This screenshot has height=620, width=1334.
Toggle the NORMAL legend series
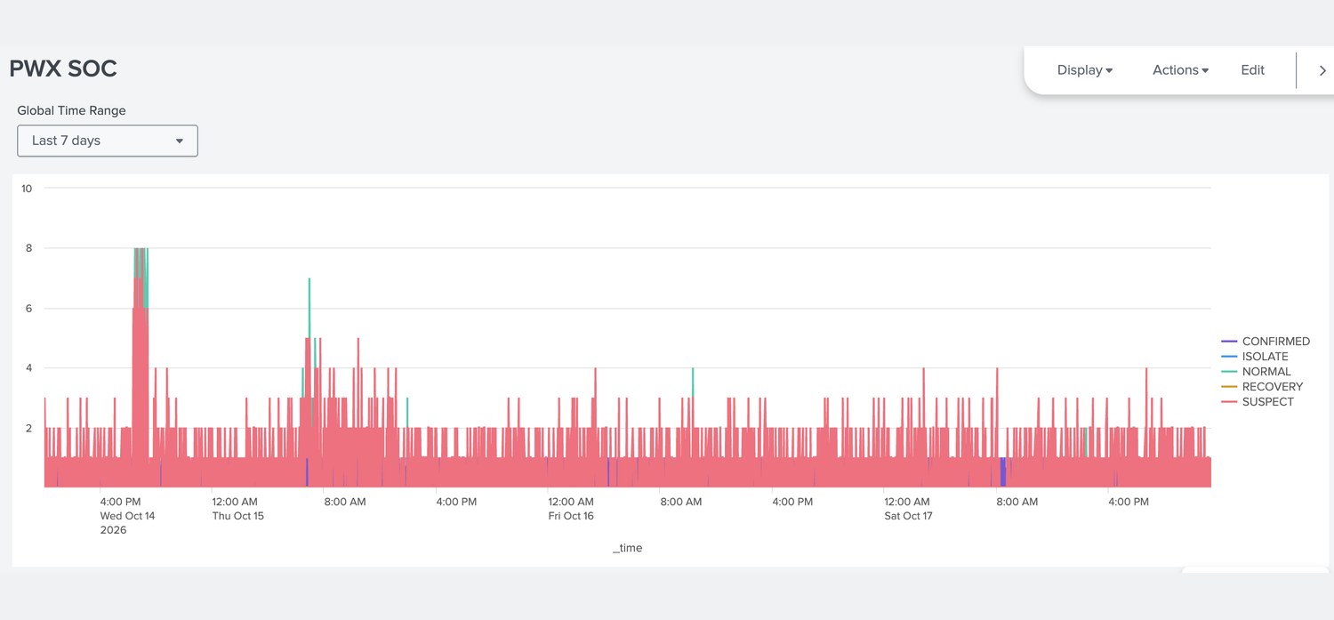(1257, 372)
